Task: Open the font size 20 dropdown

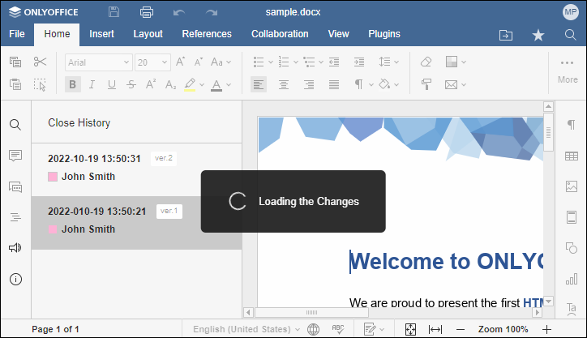Action: click(164, 62)
